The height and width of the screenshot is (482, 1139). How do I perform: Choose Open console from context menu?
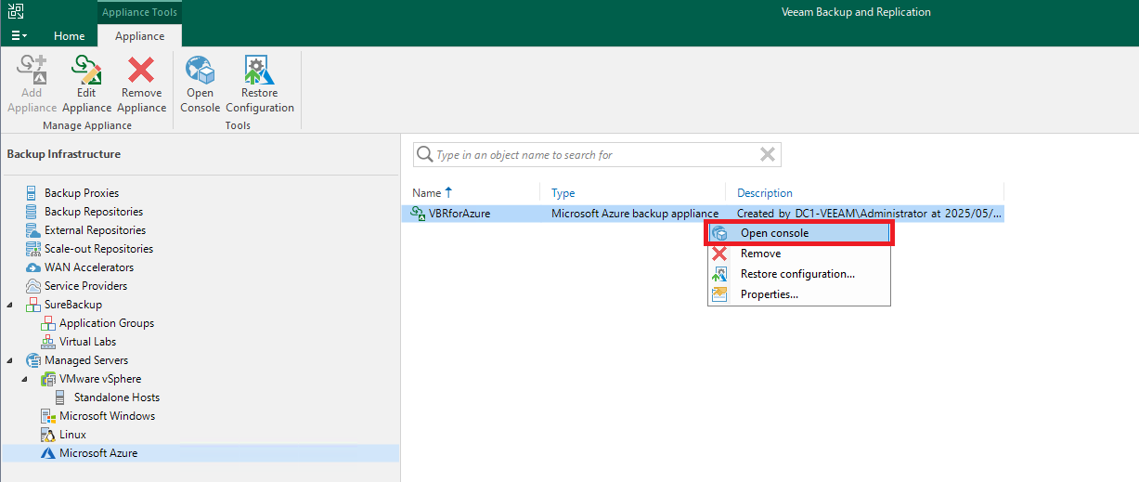click(799, 233)
